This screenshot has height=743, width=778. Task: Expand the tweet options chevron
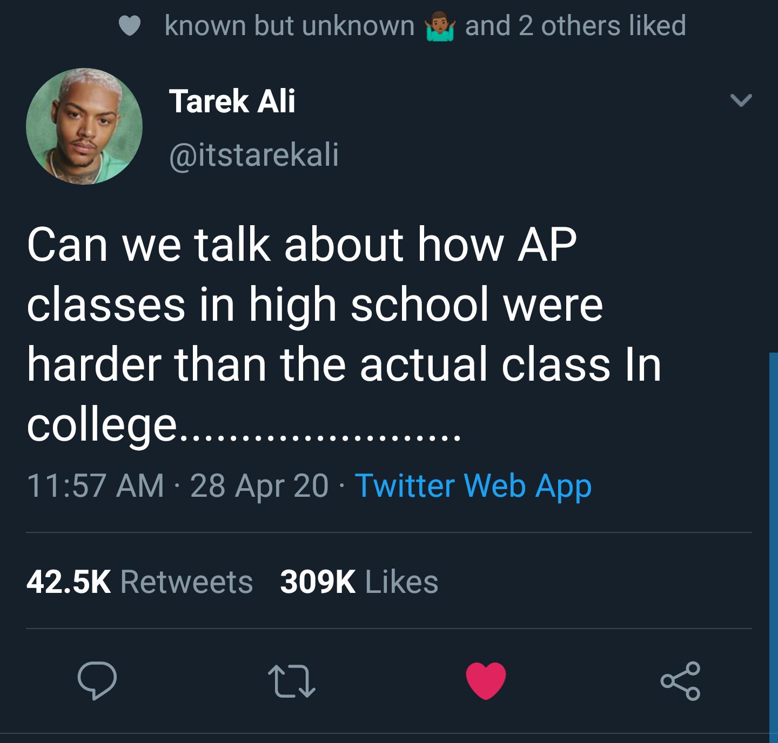tap(741, 100)
